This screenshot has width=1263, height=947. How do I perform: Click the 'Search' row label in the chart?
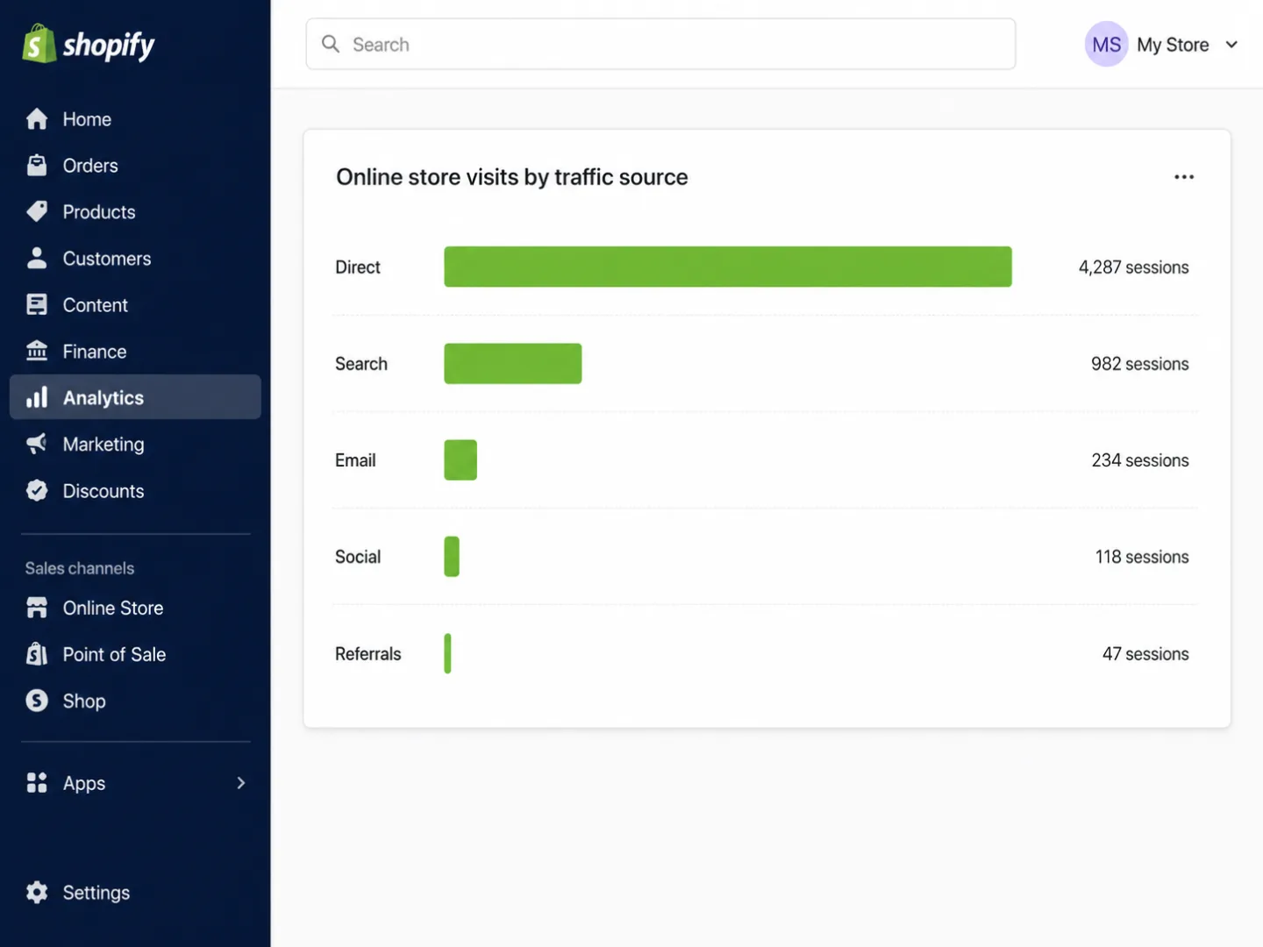[361, 364]
